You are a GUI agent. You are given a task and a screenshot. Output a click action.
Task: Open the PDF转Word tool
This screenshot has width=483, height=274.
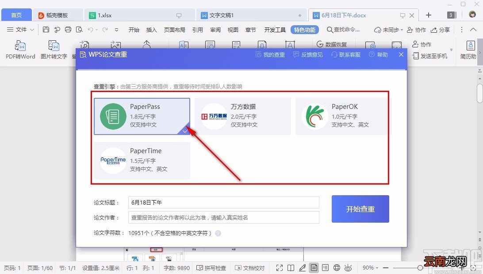coord(20,49)
